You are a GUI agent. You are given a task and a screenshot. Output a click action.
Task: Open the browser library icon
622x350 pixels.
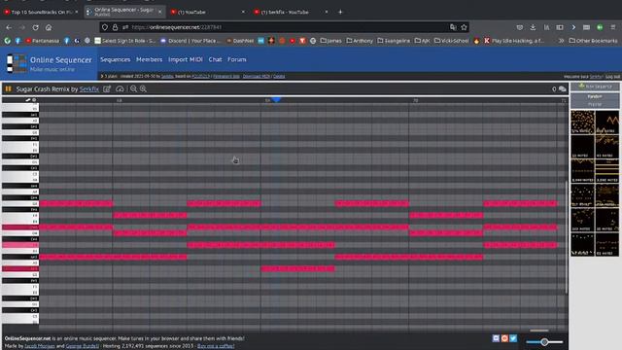pyautogui.click(x=546, y=27)
